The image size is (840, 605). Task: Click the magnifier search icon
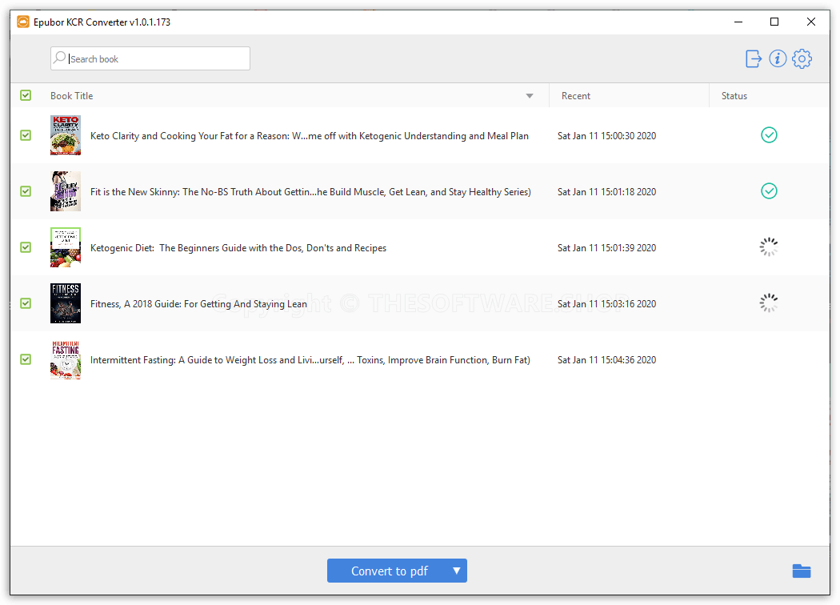point(60,58)
